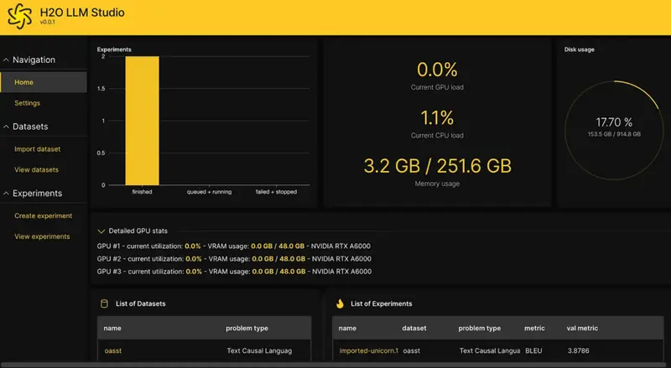Open the imported-unicorn.1 experiment link
Image resolution: width=671 pixels, height=368 pixels.
pos(368,350)
